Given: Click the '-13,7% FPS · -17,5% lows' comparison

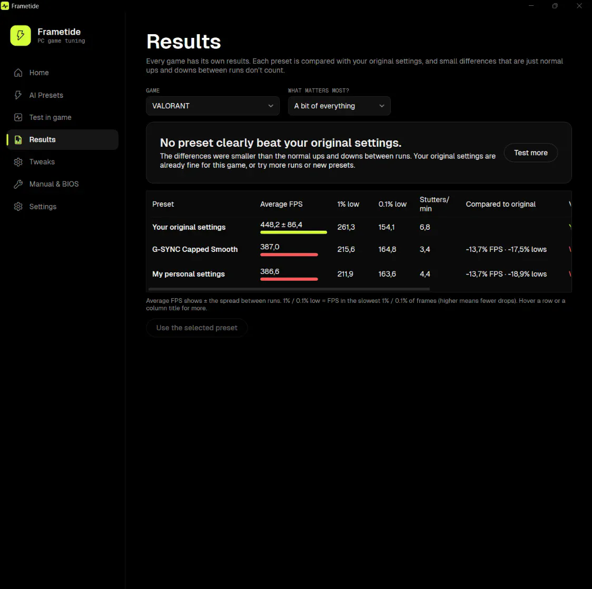Looking at the screenshot, I should [x=506, y=249].
